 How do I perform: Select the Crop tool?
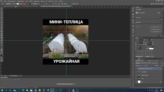click(2, 18)
